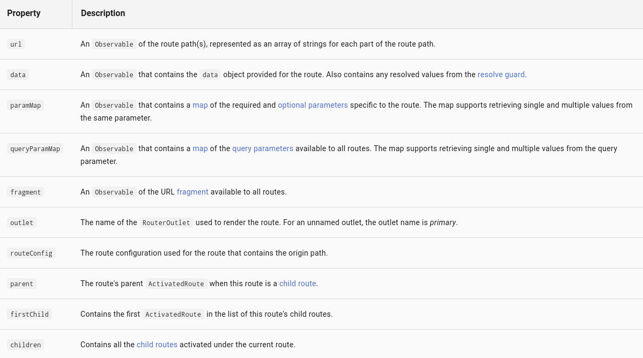
Task: Click ActivatedRoute code in firstChild row
Action: coord(173,315)
